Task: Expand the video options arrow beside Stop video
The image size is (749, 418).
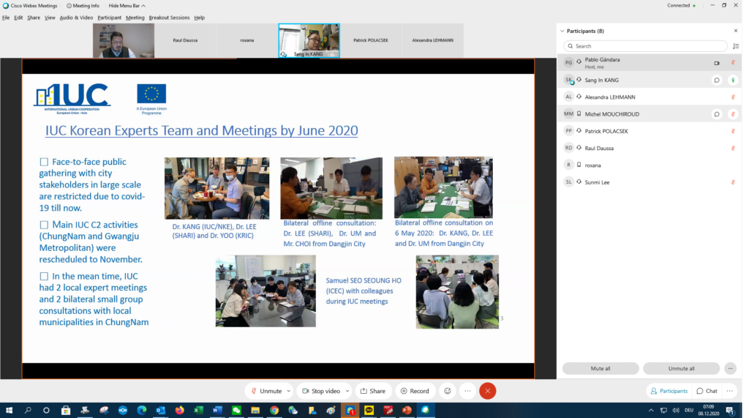Action: 347,391
